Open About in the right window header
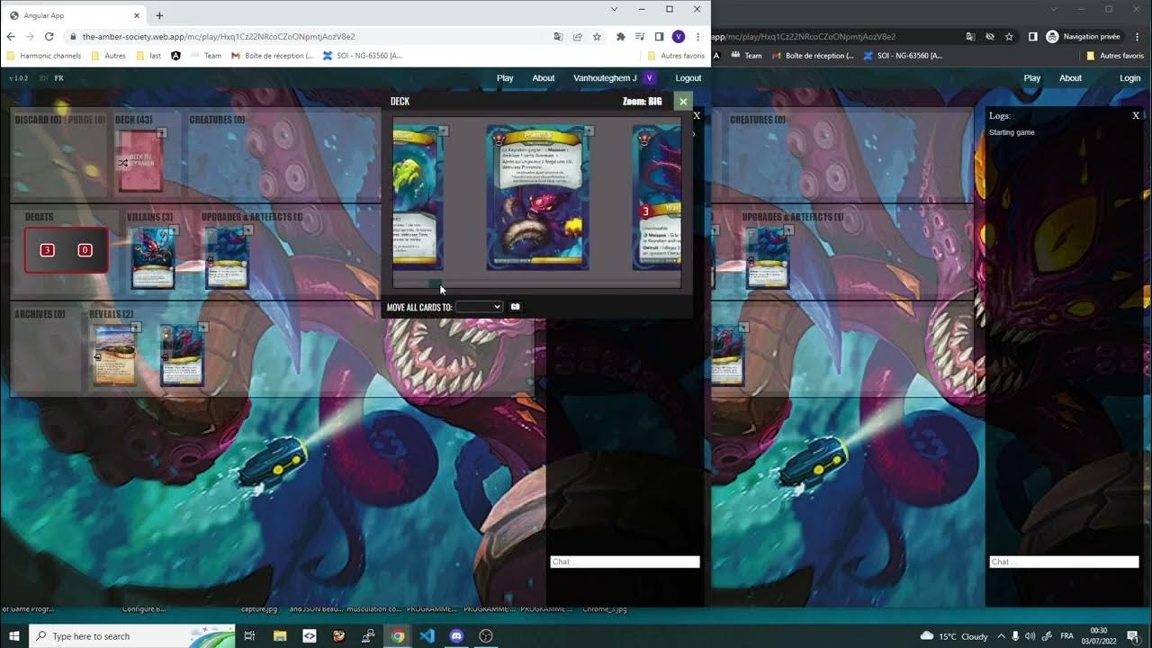The height and width of the screenshot is (648, 1152). tap(1070, 78)
